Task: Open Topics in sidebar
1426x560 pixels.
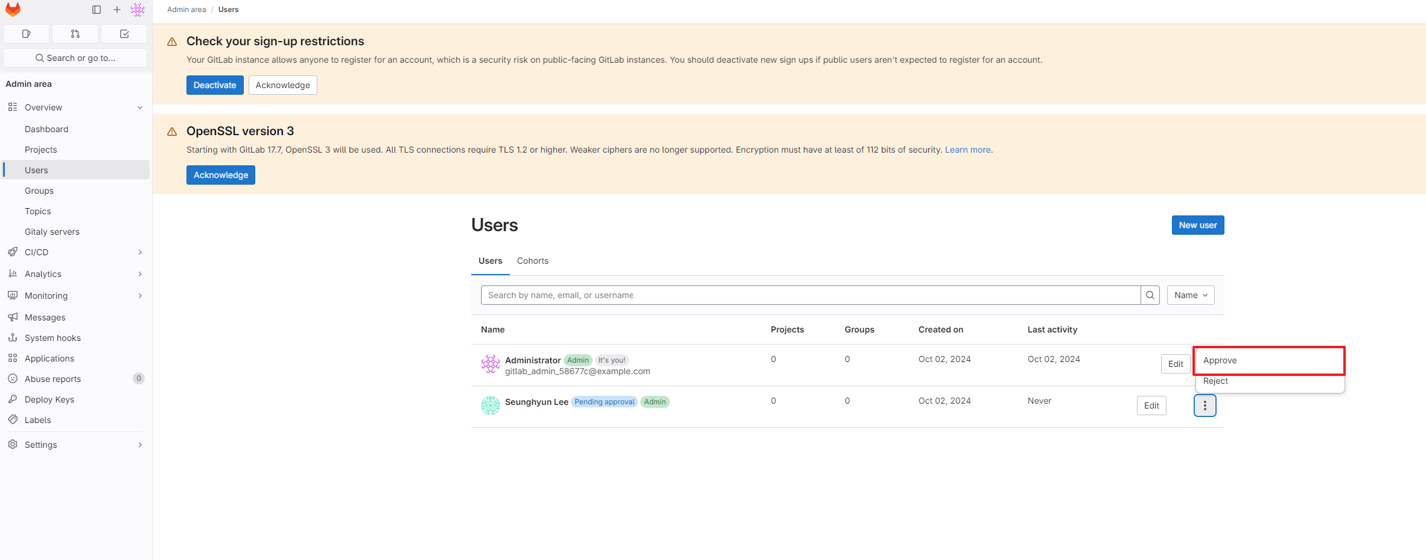Action: click(x=76, y=211)
